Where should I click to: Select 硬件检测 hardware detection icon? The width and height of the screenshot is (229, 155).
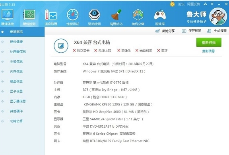29,15
